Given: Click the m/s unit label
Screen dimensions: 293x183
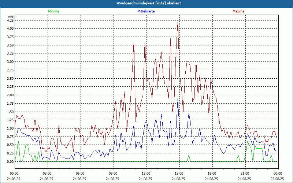Looking at the screenshot, I should click(10, 16).
